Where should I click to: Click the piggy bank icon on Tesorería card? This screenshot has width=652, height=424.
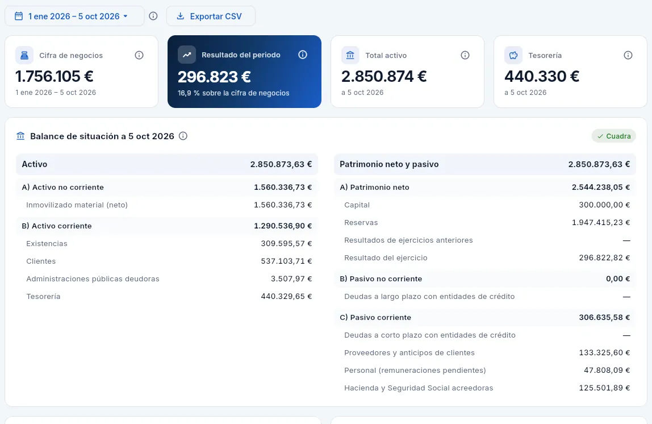513,55
